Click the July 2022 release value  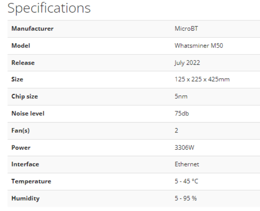(x=187, y=63)
